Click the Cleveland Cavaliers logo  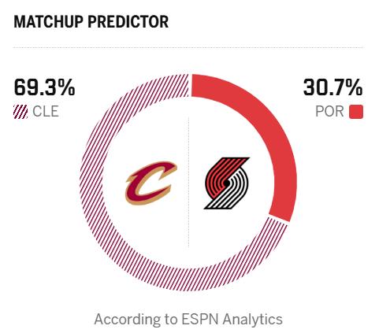coord(151,183)
